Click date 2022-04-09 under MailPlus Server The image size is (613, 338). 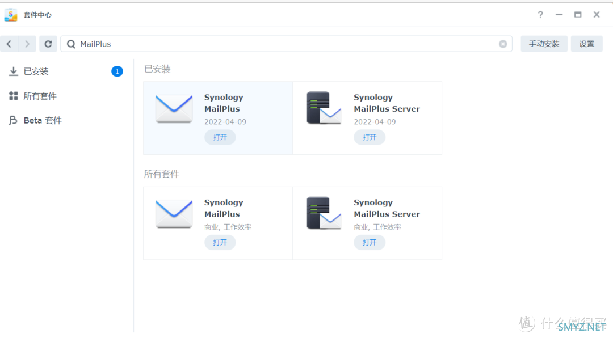pyautogui.click(x=375, y=122)
